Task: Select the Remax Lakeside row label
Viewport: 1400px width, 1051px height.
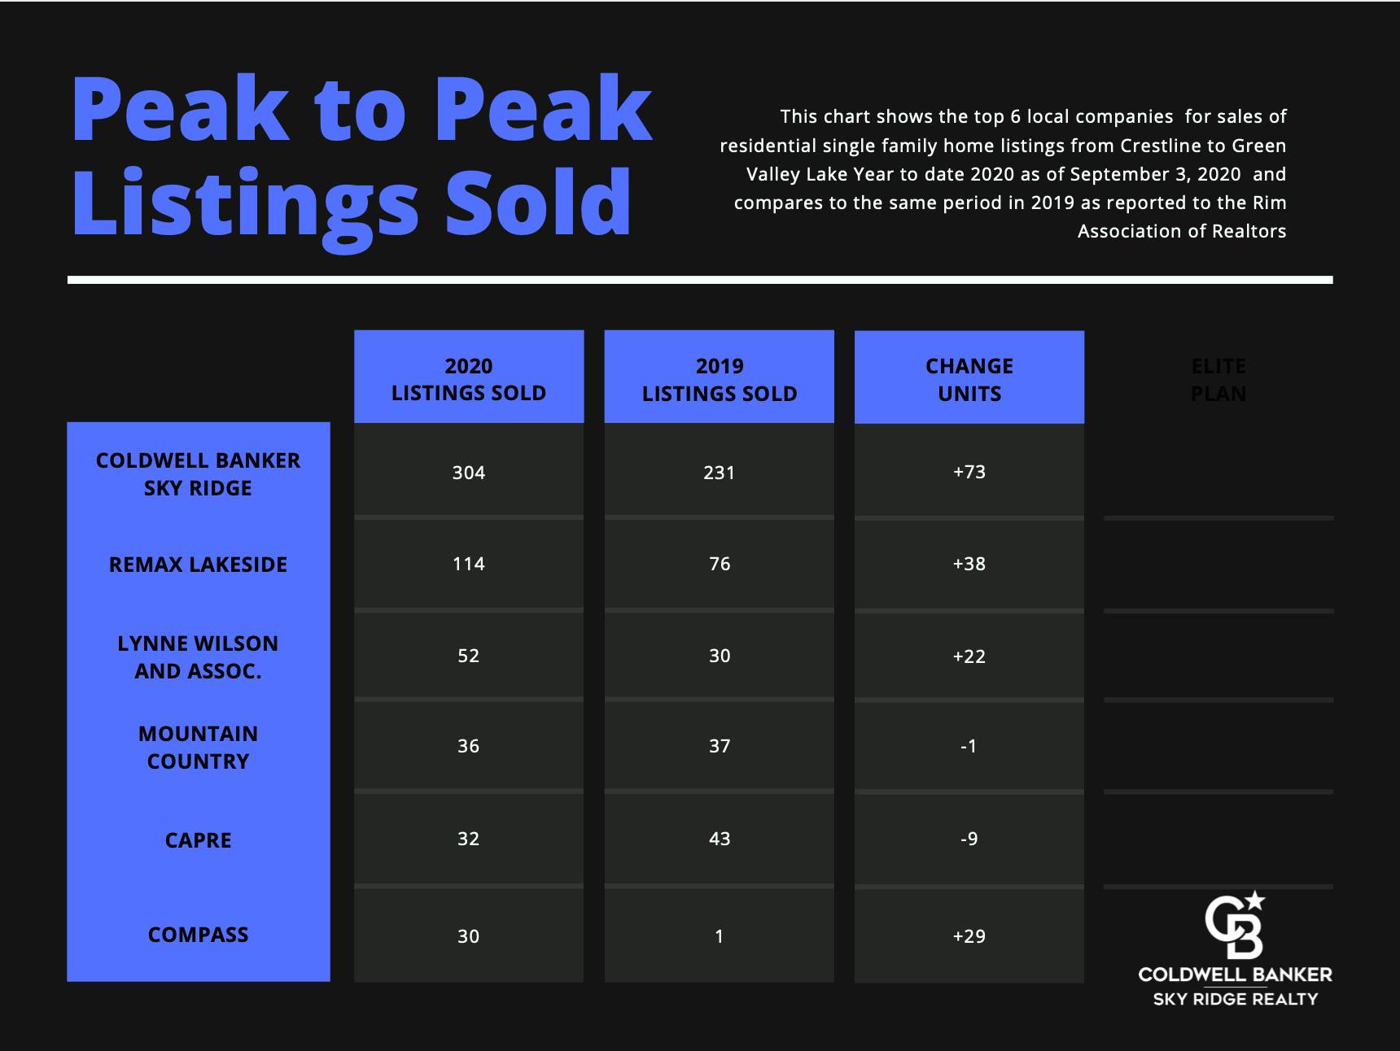Action: [x=198, y=565]
